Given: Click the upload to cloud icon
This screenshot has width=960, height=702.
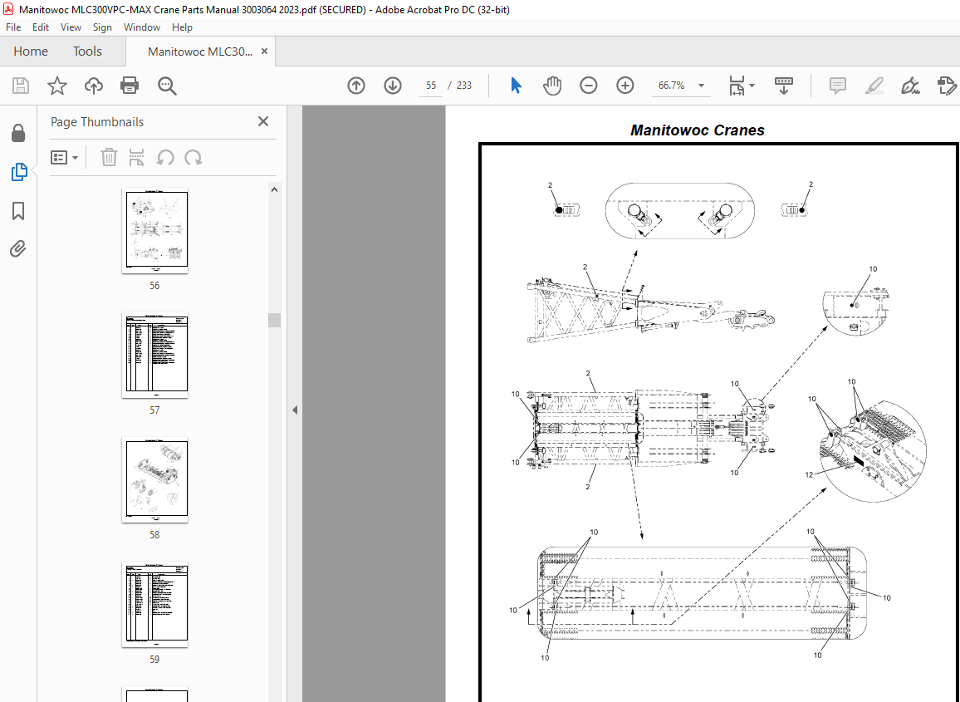Looking at the screenshot, I should (94, 86).
